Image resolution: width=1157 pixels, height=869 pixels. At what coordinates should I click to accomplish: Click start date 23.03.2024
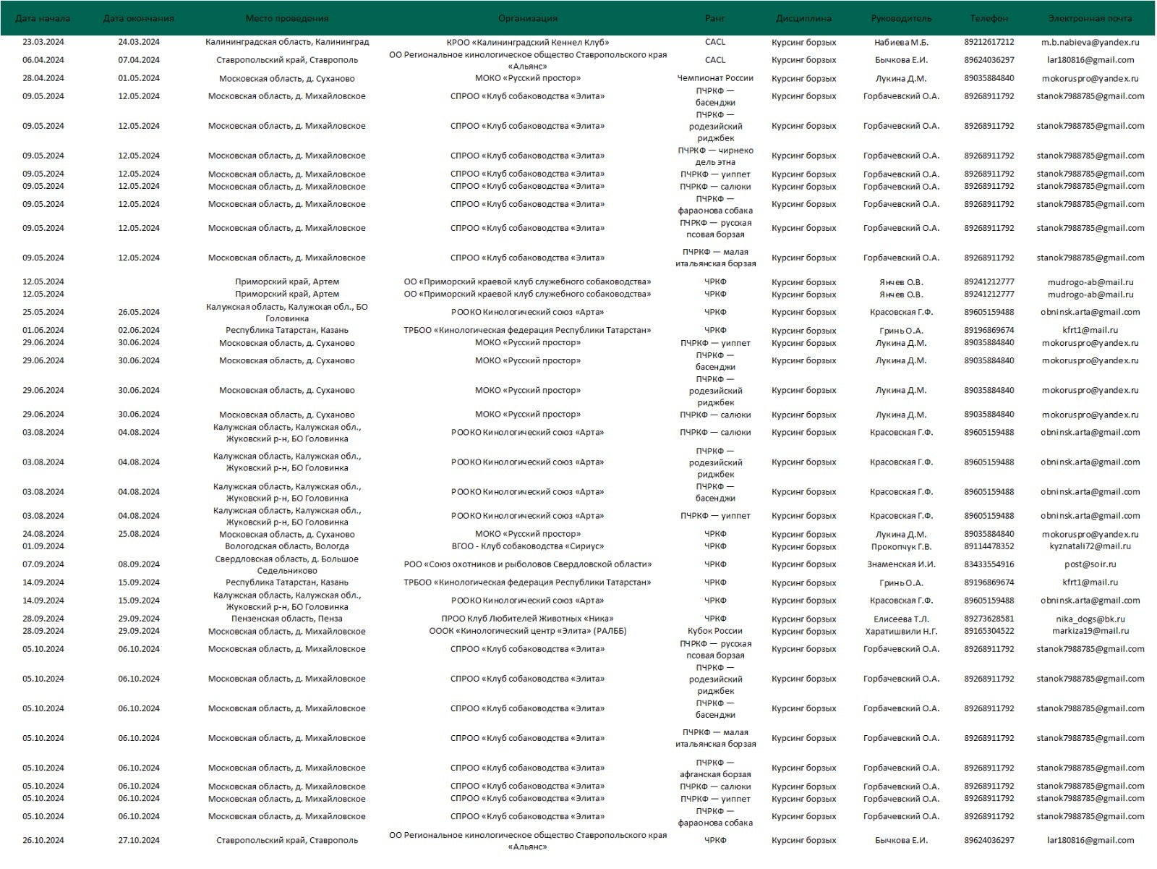pyautogui.click(x=43, y=42)
